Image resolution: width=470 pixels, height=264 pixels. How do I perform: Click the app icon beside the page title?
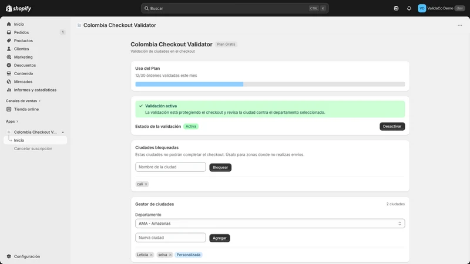pyautogui.click(x=79, y=25)
